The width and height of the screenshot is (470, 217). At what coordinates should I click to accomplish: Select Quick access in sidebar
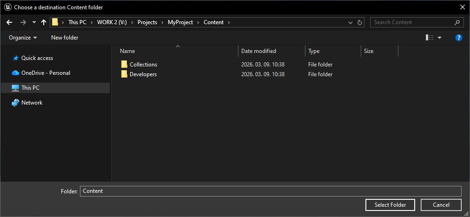pyautogui.click(x=37, y=58)
